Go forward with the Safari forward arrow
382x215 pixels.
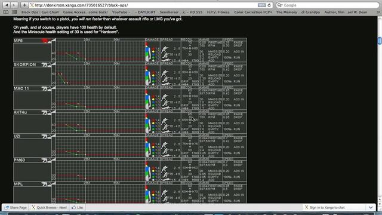tap(14, 5)
